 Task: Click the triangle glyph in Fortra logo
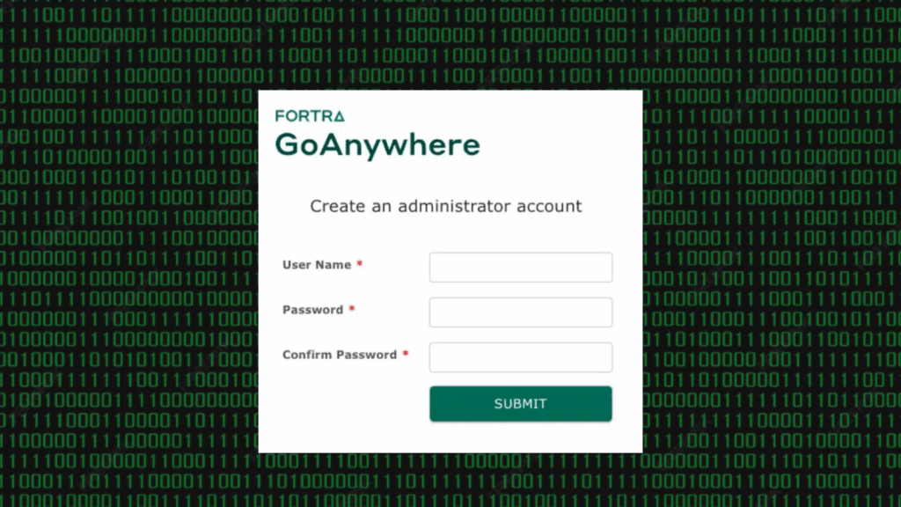(339, 116)
